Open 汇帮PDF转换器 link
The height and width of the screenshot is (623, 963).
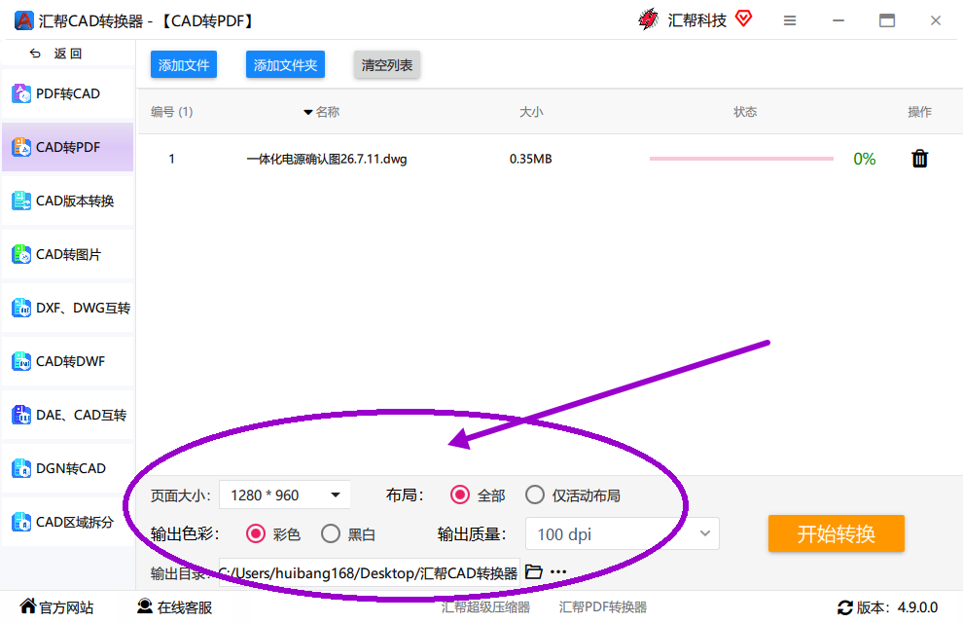coord(603,607)
